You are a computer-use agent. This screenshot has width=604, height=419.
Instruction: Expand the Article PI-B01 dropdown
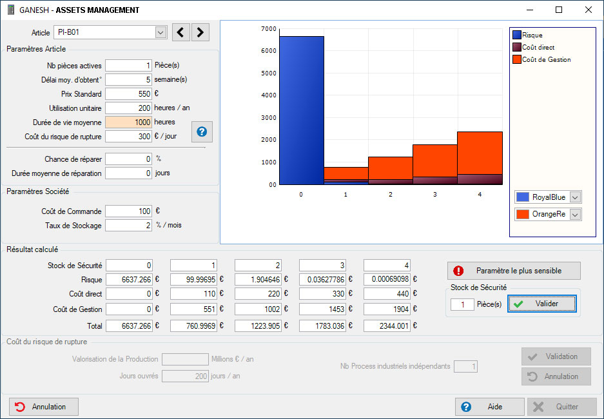[161, 32]
